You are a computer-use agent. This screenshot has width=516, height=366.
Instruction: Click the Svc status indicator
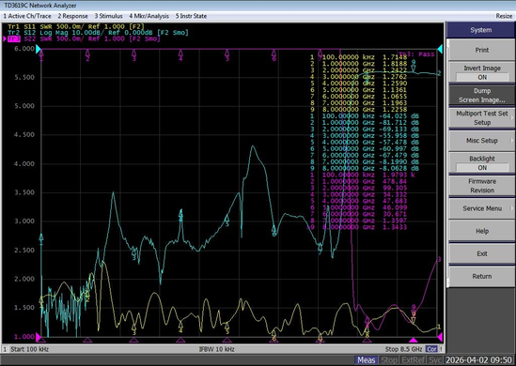(435, 360)
